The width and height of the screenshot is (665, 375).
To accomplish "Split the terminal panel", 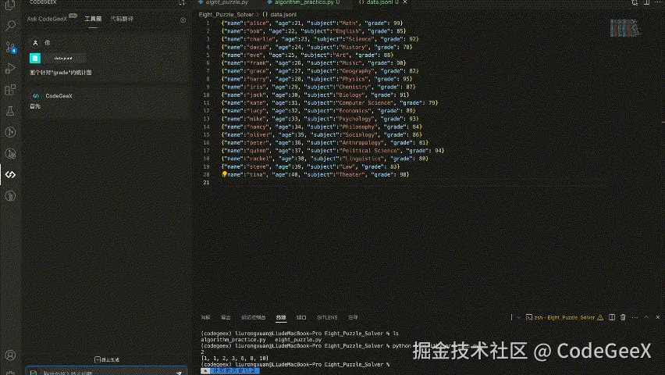I will tap(612, 317).
